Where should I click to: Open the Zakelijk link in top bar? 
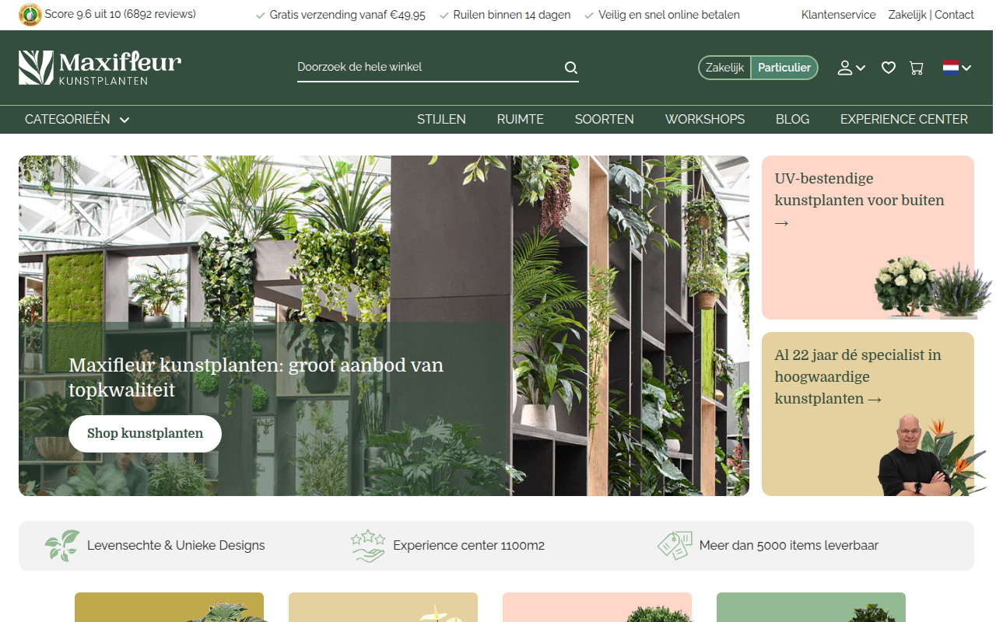click(x=907, y=15)
